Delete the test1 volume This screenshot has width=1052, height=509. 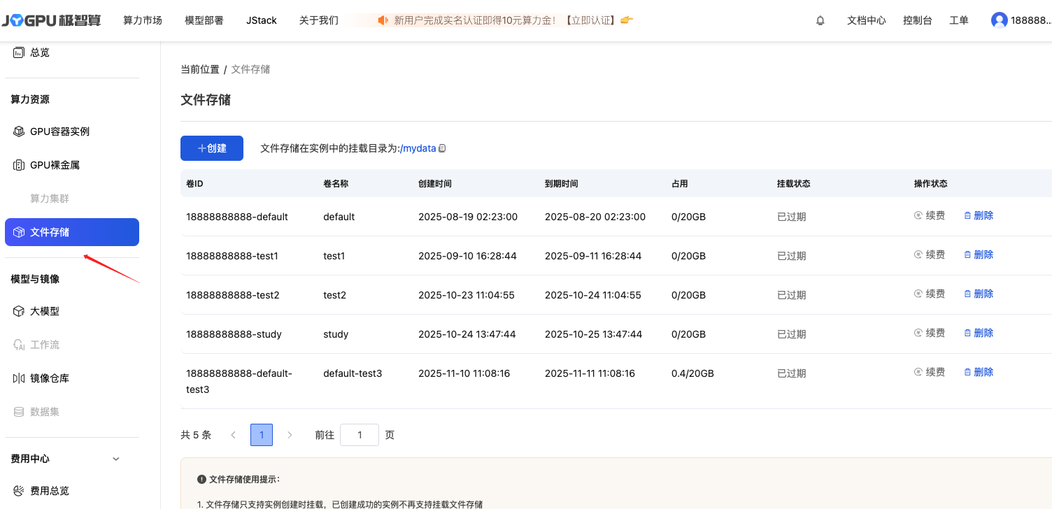point(979,255)
